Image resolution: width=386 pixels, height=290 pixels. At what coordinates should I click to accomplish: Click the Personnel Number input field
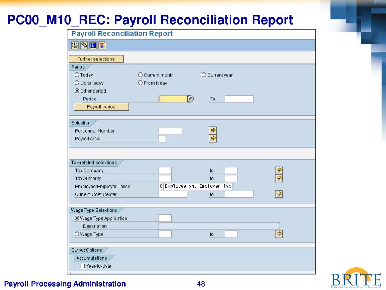(170, 131)
